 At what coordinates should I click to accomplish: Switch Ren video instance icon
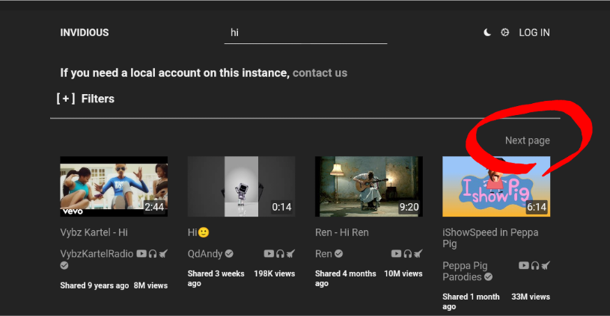(418, 254)
